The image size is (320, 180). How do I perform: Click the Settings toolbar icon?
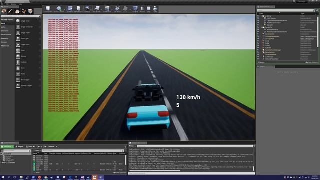pyautogui.click(x=87, y=8)
